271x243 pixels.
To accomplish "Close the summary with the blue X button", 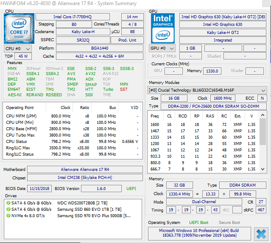I will [x=261, y=234].
